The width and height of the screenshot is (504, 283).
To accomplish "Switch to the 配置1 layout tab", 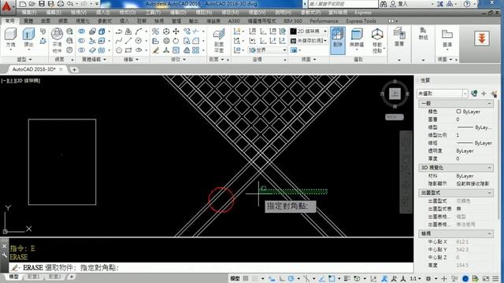I will tap(33, 277).
